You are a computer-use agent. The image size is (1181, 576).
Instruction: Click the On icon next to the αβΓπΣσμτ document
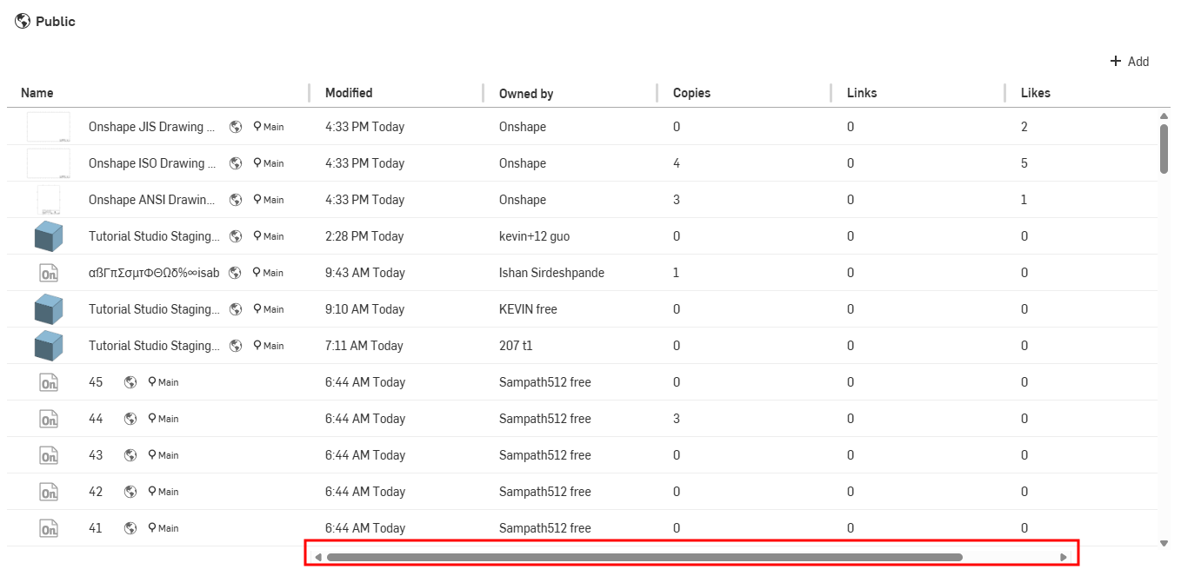pyautogui.click(x=49, y=272)
